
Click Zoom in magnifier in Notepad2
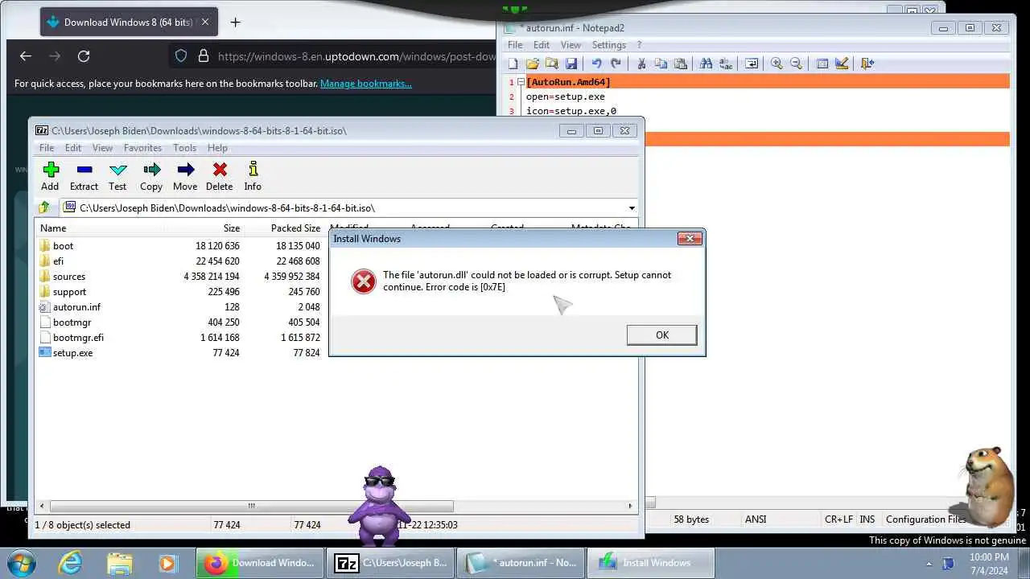[x=777, y=64]
